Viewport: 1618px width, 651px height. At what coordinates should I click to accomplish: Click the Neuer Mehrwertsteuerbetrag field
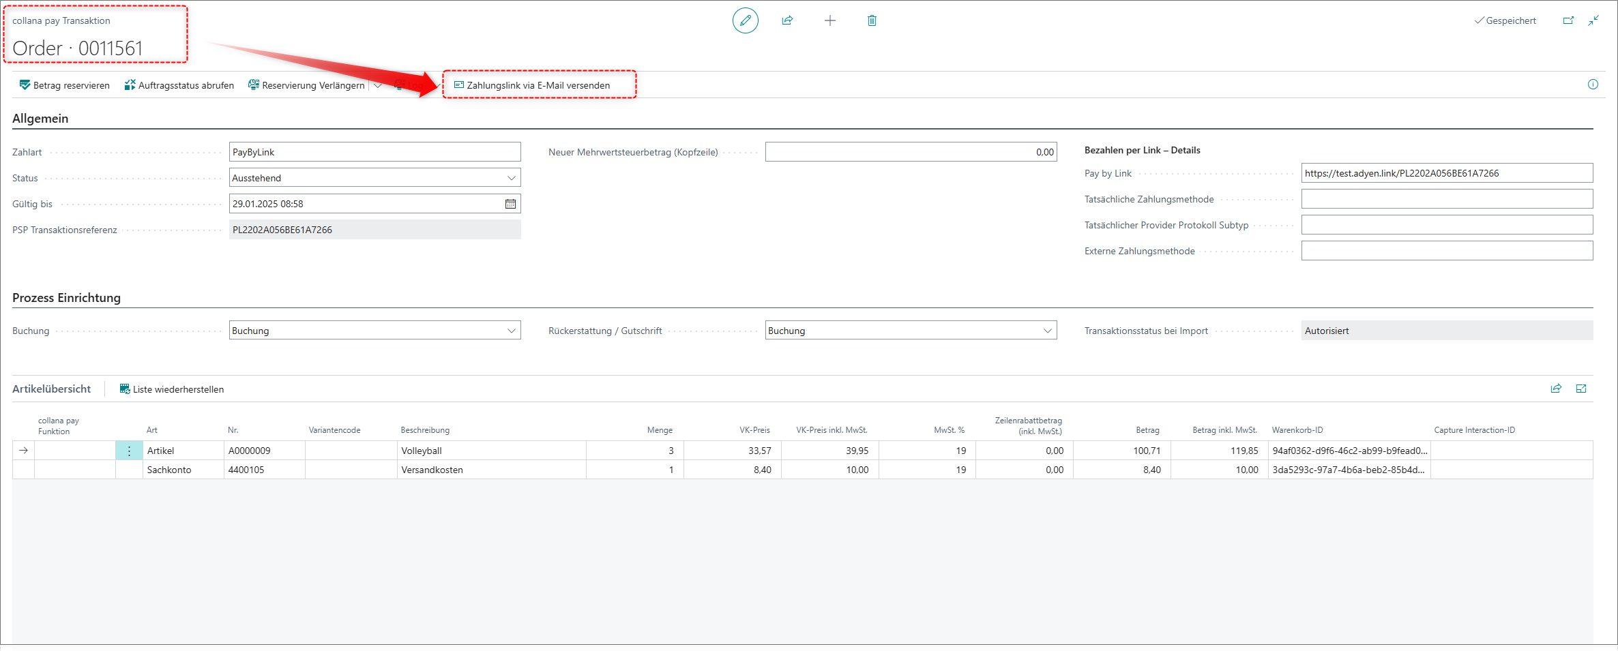[x=911, y=152]
